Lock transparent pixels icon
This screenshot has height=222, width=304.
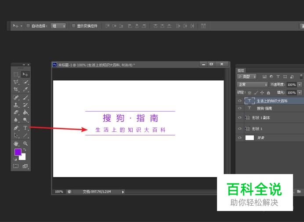[250, 93]
